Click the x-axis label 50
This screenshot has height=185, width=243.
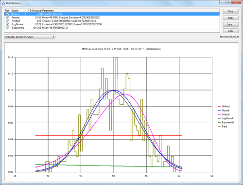[114, 176]
